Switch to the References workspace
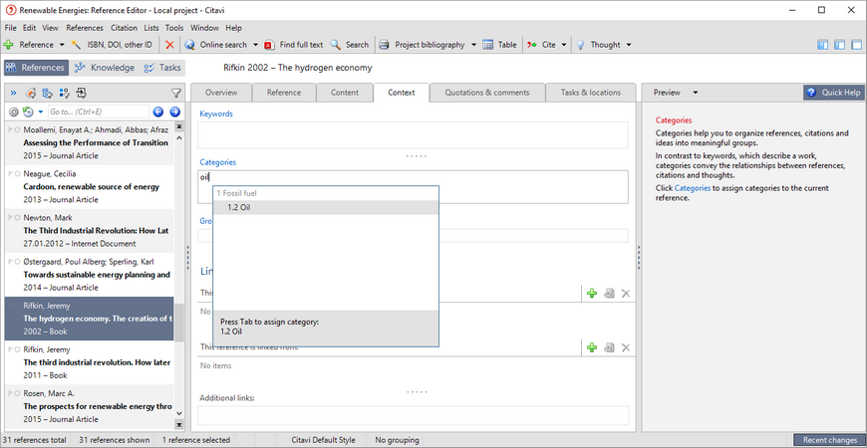The width and height of the screenshot is (867, 448). pos(37,68)
